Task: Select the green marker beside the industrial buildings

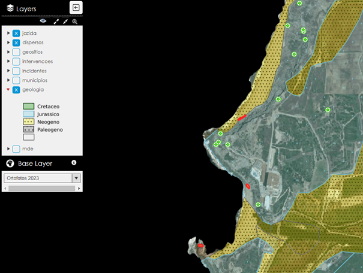Action: (258, 205)
